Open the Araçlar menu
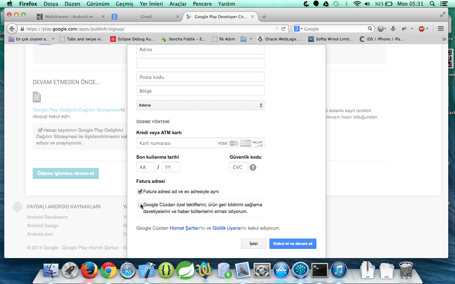Image resolution: width=455 pixels, height=284 pixels. [178, 4]
